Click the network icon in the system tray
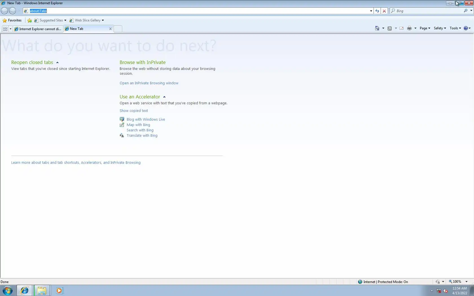 point(439,291)
